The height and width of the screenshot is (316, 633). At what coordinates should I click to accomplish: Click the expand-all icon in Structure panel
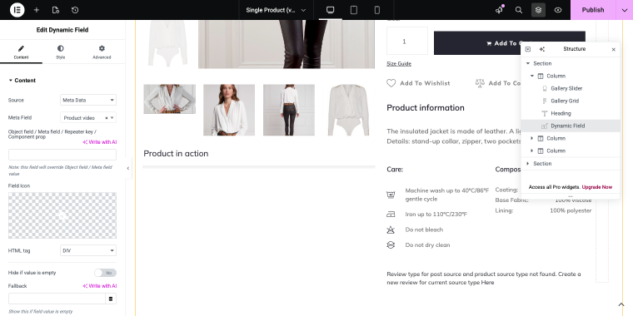(x=541, y=49)
